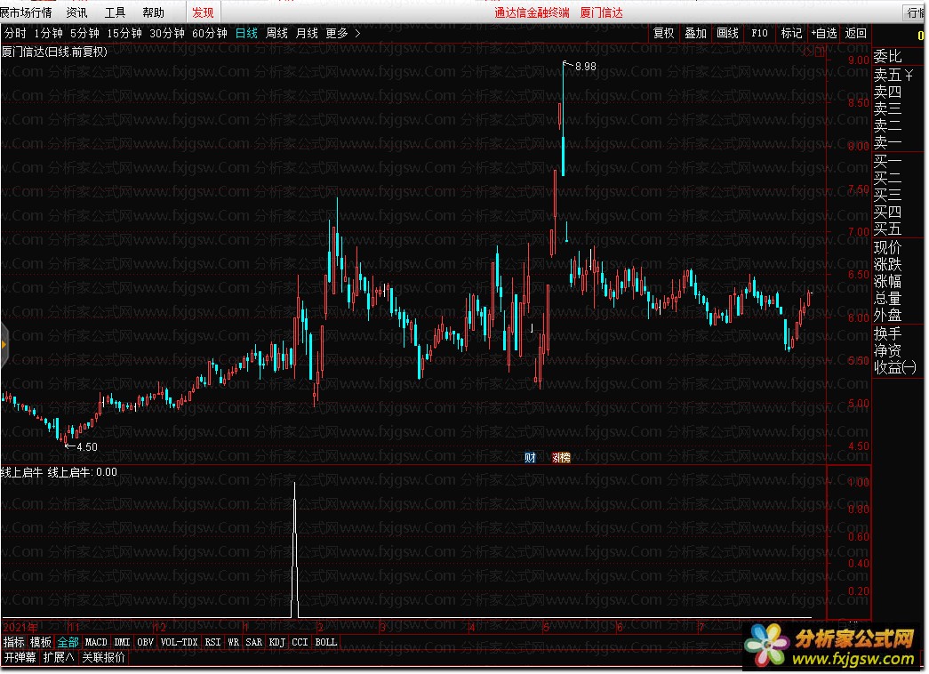Click the 8.98 high price label
929x674 pixels.
click(x=585, y=67)
